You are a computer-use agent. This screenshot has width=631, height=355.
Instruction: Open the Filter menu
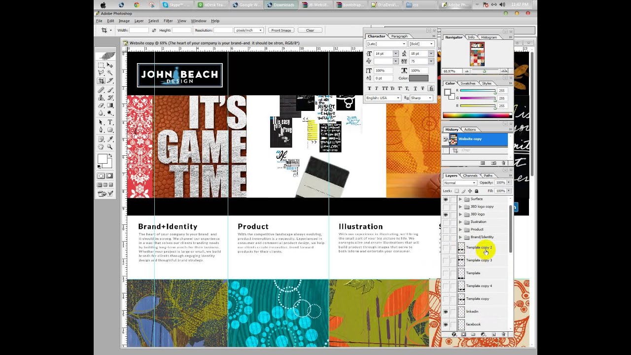pos(168,21)
